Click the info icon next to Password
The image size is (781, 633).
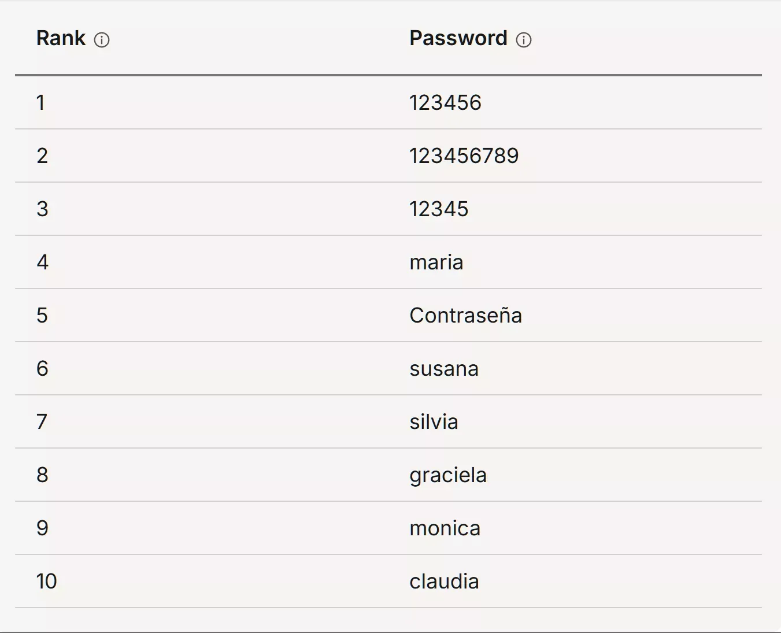524,40
